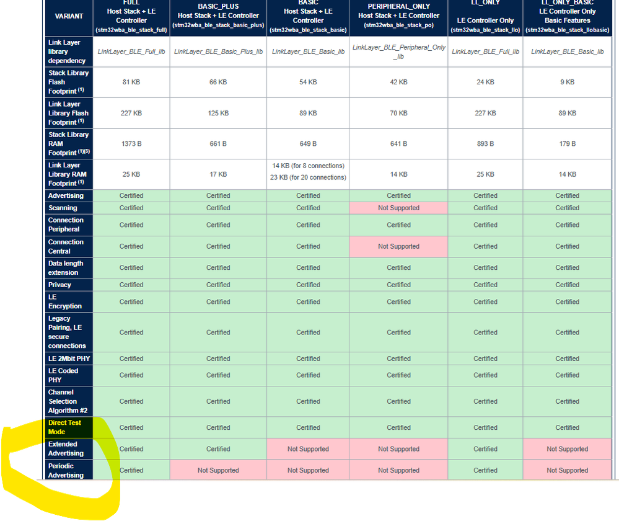This screenshot has height=521, width=619.
Task: Click BASIC_PLUS 'Not Supported' for Periodic Advertising
Action: (x=218, y=470)
